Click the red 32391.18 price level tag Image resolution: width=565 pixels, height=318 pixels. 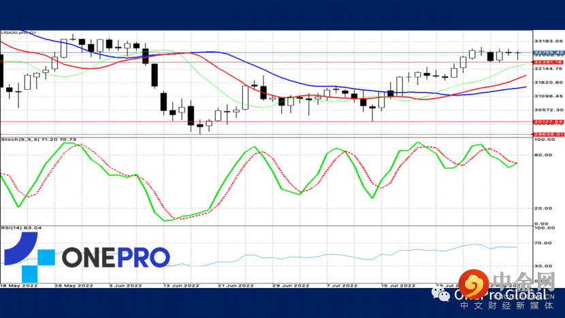(x=549, y=63)
